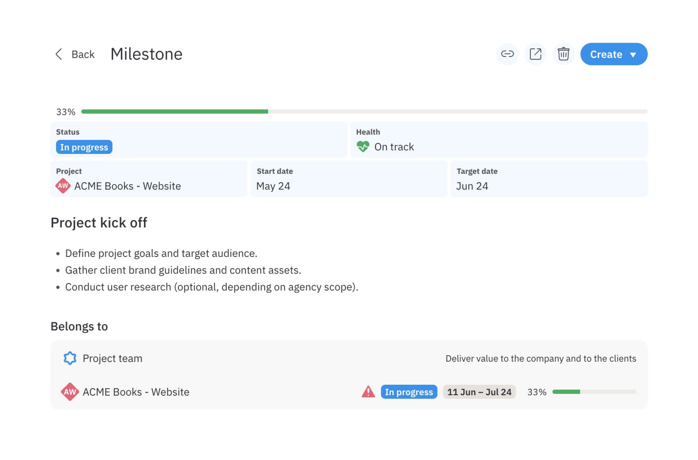Edit the Start date May 24
This screenshot has height=460, width=698.
click(x=349, y=179)
